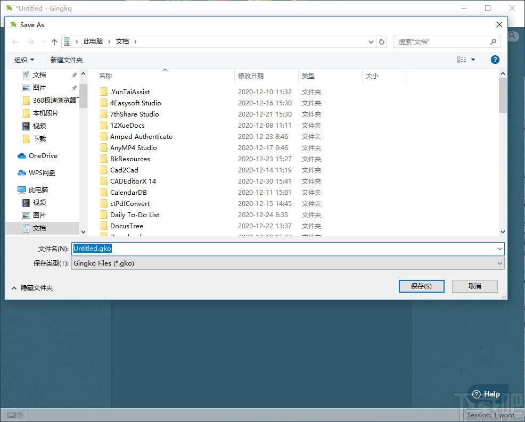The image size is (525, 422).
Task: Collapse folders with 隐藏文件夹
Action: tap(32, 288)
